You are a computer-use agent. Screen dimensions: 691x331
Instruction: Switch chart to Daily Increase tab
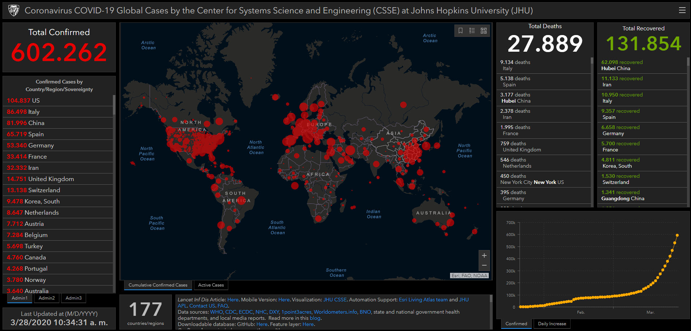552,324
